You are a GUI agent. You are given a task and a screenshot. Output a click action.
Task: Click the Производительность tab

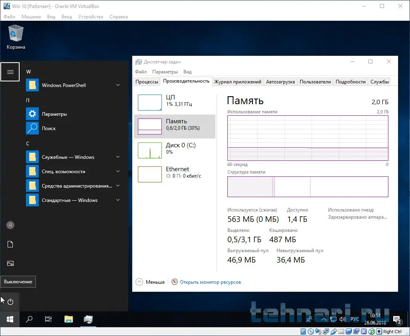(x=186, y=81)
